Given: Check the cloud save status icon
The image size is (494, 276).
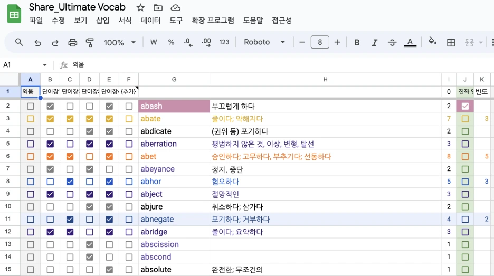Looking at the screenshot, I should click(x=175, y=7).
